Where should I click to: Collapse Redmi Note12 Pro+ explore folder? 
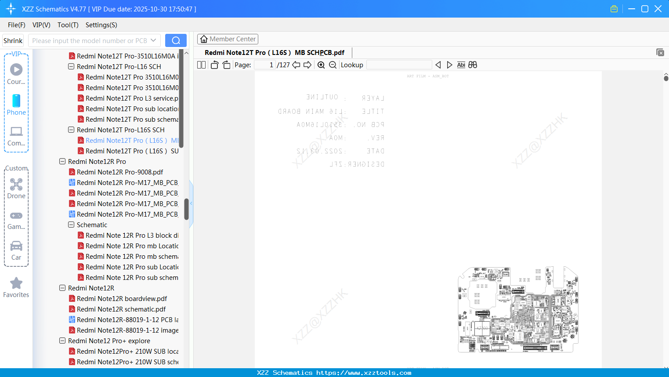point(62,341)
